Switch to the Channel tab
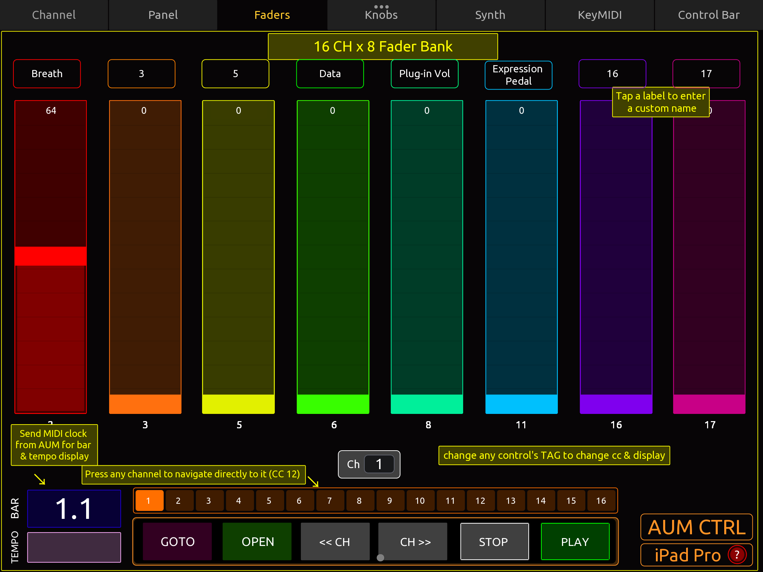Screen dimensions: 763x572 pos(54,15)
